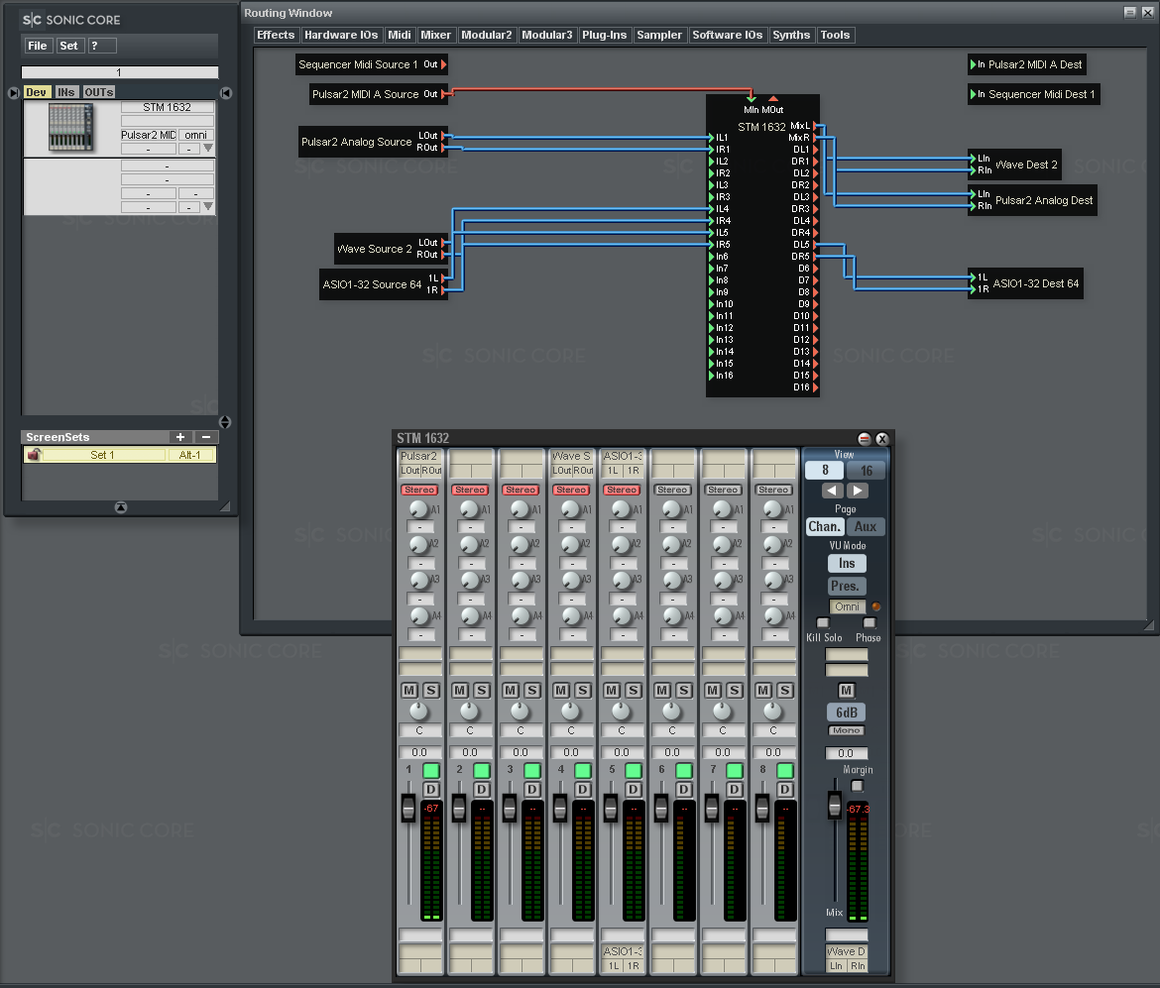This screenshot has height=988, width=1160.
Task: Click channel 4 Aux A2 knob
Action: pyautogui.click(x=570, y=544)
